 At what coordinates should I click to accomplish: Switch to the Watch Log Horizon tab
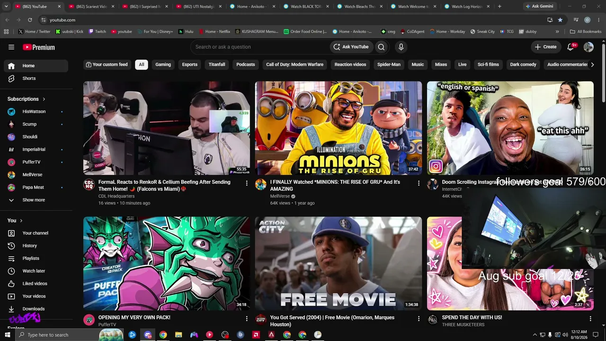pyautogui.click(x=467, y=7)
